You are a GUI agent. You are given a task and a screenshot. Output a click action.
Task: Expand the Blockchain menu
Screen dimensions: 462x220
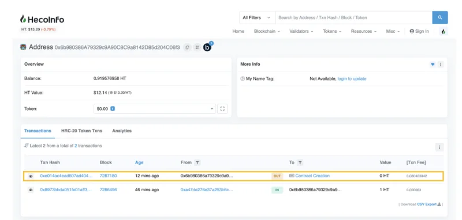(267, 32)
